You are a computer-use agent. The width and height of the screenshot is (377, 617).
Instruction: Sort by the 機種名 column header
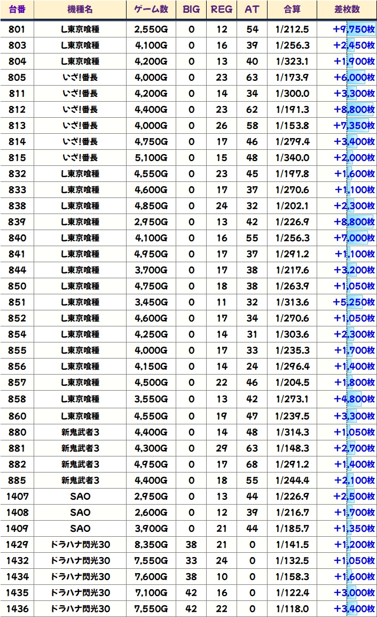(x=80, y=10)
